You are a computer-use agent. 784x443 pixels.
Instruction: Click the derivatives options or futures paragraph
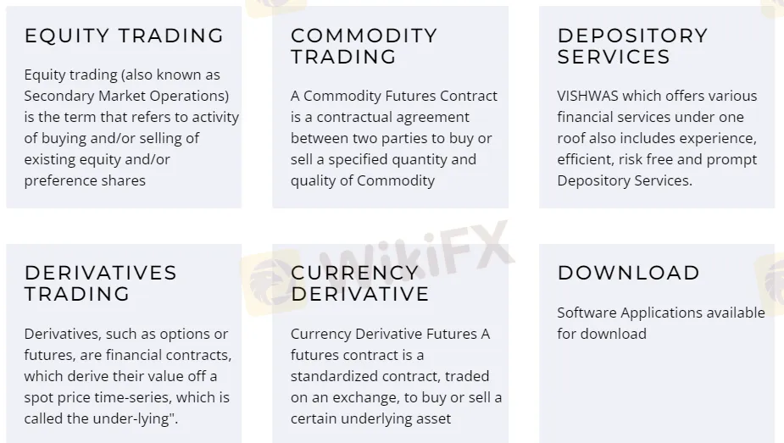click(127, 376)
